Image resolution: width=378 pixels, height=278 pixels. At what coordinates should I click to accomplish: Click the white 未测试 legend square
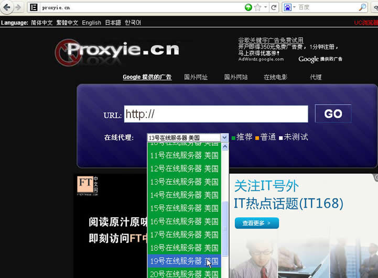(281, 138)
